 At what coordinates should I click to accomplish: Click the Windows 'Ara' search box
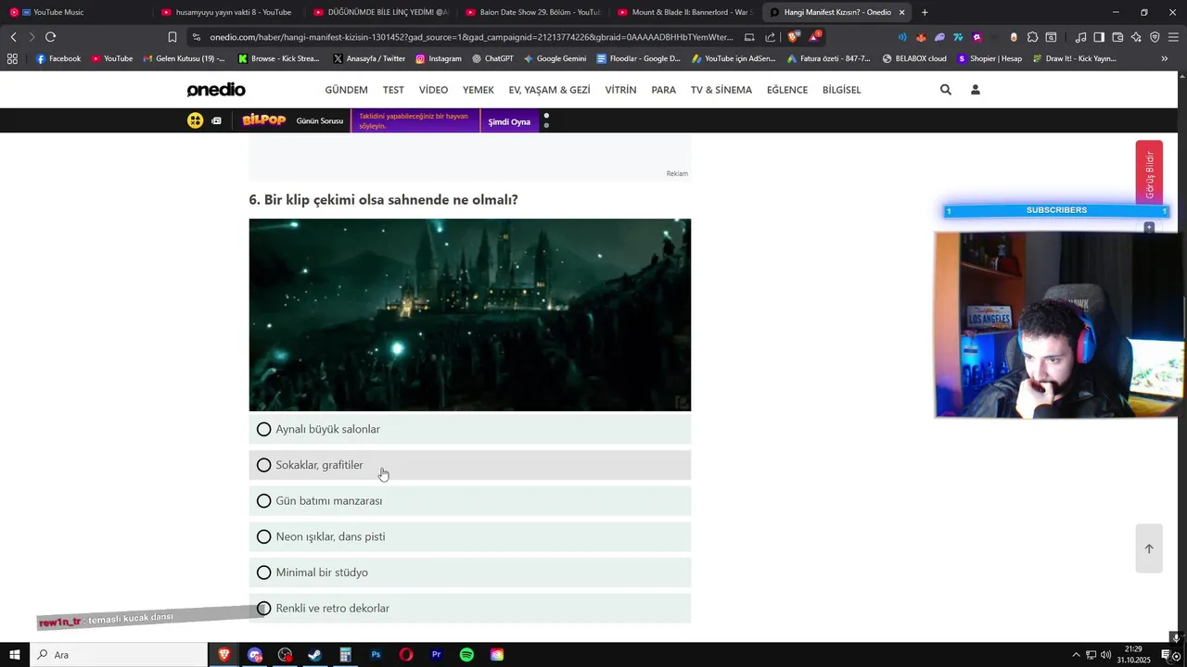click(x=119, y=655)
